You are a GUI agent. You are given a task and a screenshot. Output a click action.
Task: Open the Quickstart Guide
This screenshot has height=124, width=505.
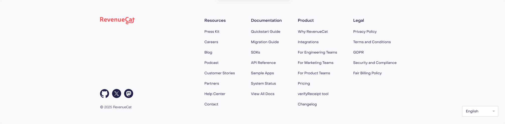266,31
